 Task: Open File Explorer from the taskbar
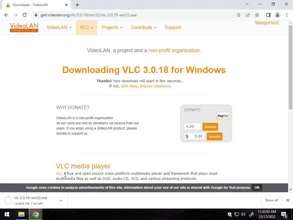pos(21,214)
